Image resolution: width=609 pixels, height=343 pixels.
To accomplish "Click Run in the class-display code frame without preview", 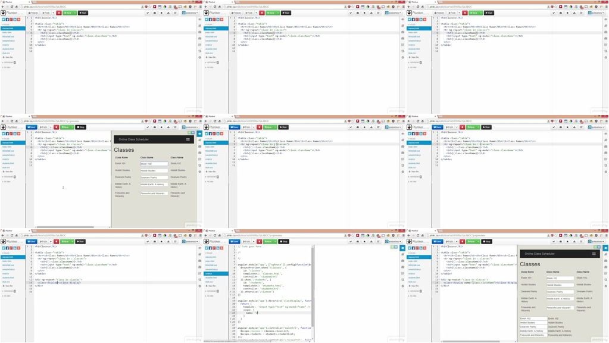I will pyautogui.click(x=80, y=241).
